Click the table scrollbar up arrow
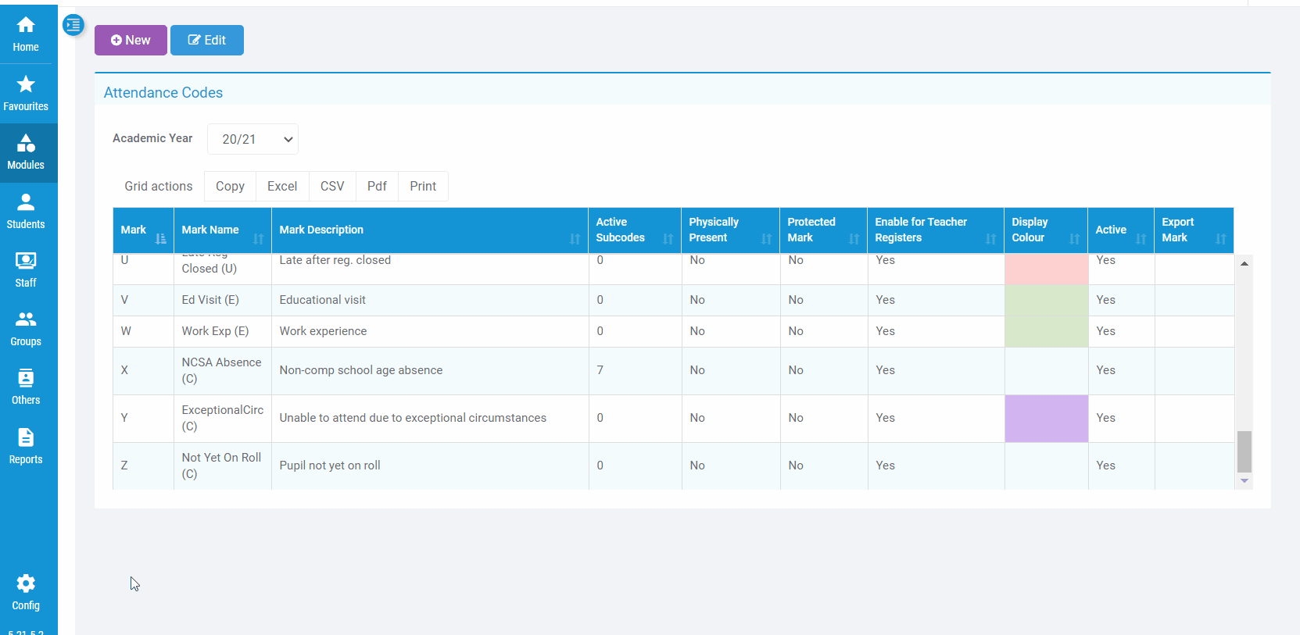 pos(1244,264)
